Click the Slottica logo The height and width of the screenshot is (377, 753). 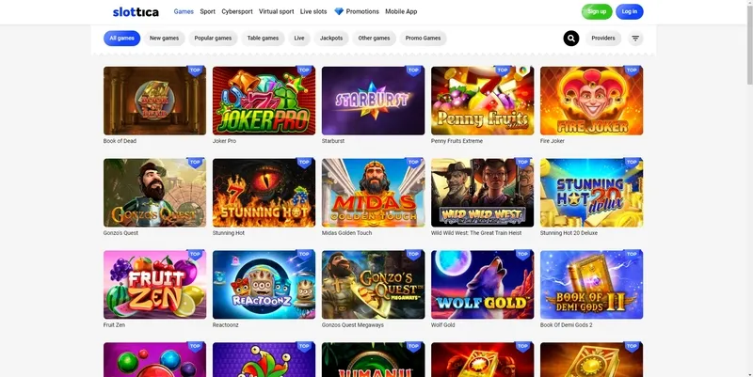pyautogui.click(x=136, y=11)
